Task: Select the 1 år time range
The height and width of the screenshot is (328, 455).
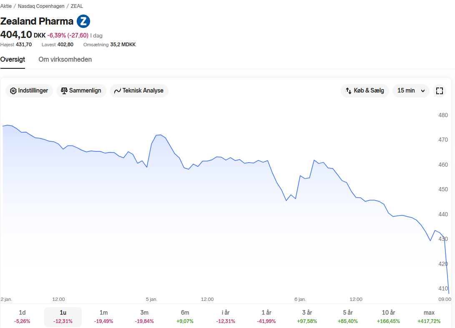Action: pyautogui.click(x=266, y=317)
